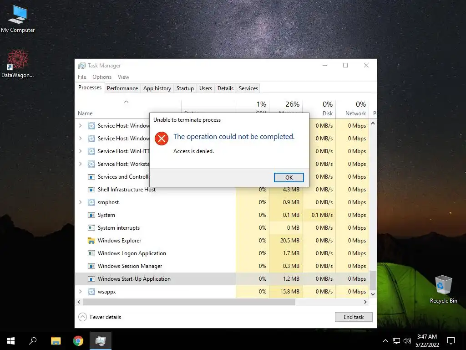The width and height of the screenshot is (466, 350).
Task: Click the Windows Start-Up Application icon
Action: (91, 279)
